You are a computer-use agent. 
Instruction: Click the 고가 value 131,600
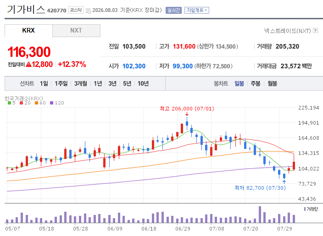tap(184, 46)
